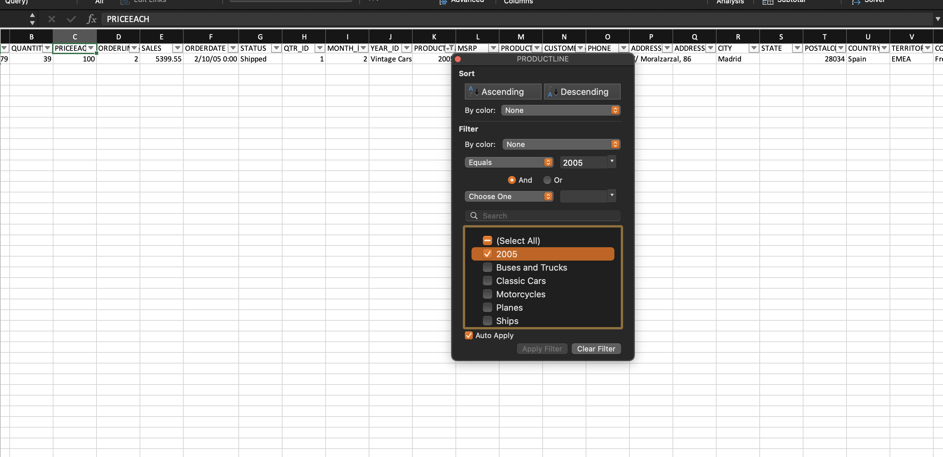The height and width of the screenshot is (457, 943).
Task: Uncheck the Auto Apply checkbox
Action: click(468, 335)
